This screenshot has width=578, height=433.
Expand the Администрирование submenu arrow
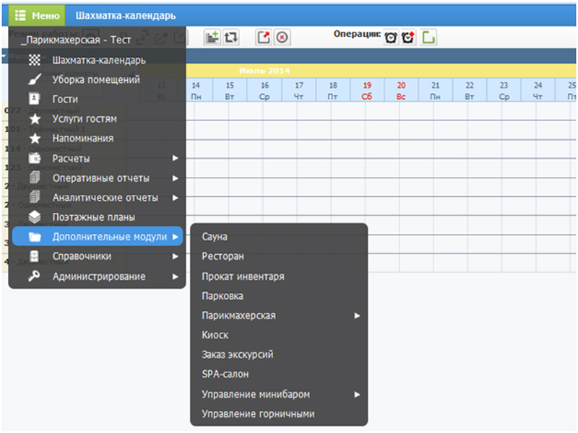click(175, 276)
